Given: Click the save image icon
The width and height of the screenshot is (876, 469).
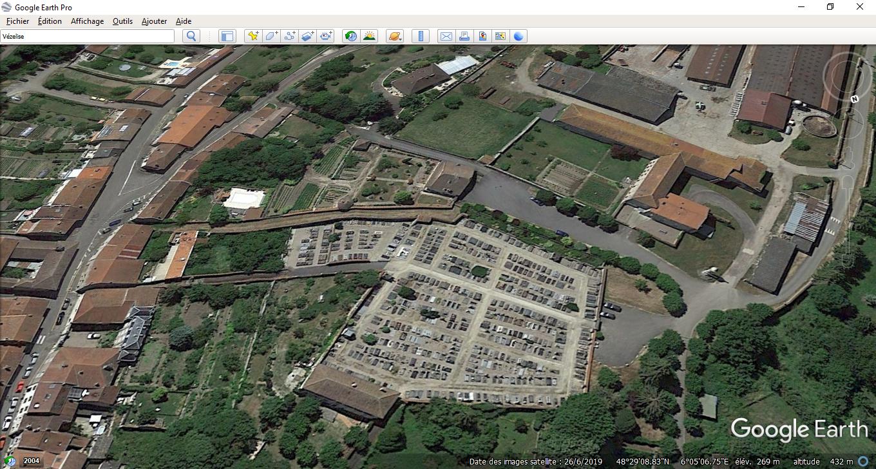Looking at the screenshot, I should 482,36.
